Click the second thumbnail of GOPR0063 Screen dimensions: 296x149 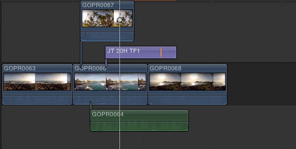click(51, 82)
